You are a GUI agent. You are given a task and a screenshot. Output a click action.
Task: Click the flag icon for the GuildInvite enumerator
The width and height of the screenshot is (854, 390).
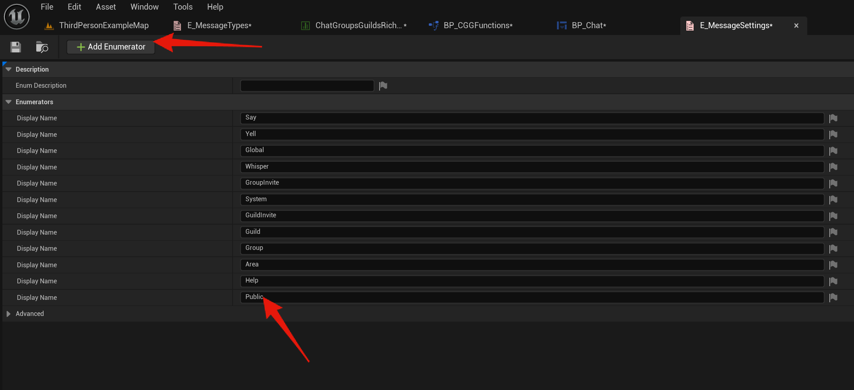tap(833, 216)
